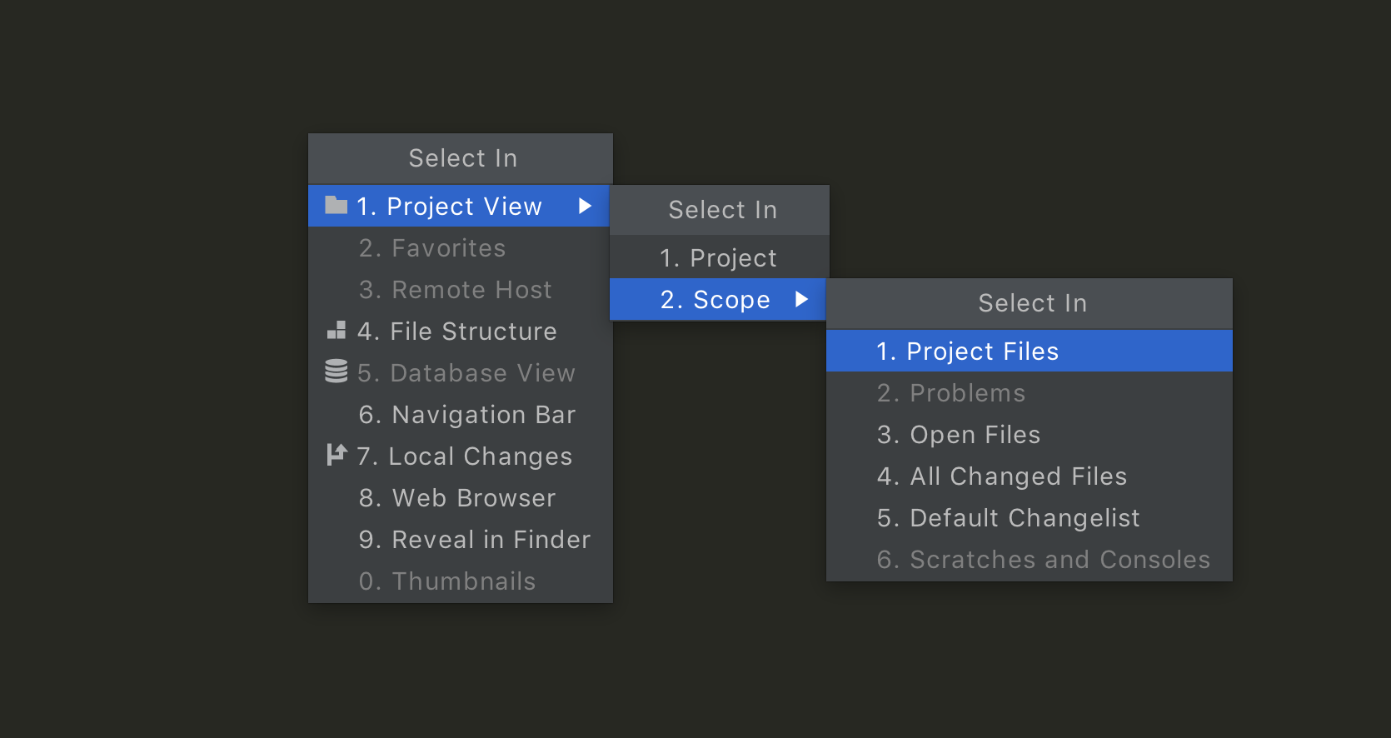1391x738 pixels.
Task: Click Reveal in Finder
Action: pos(474,540)
